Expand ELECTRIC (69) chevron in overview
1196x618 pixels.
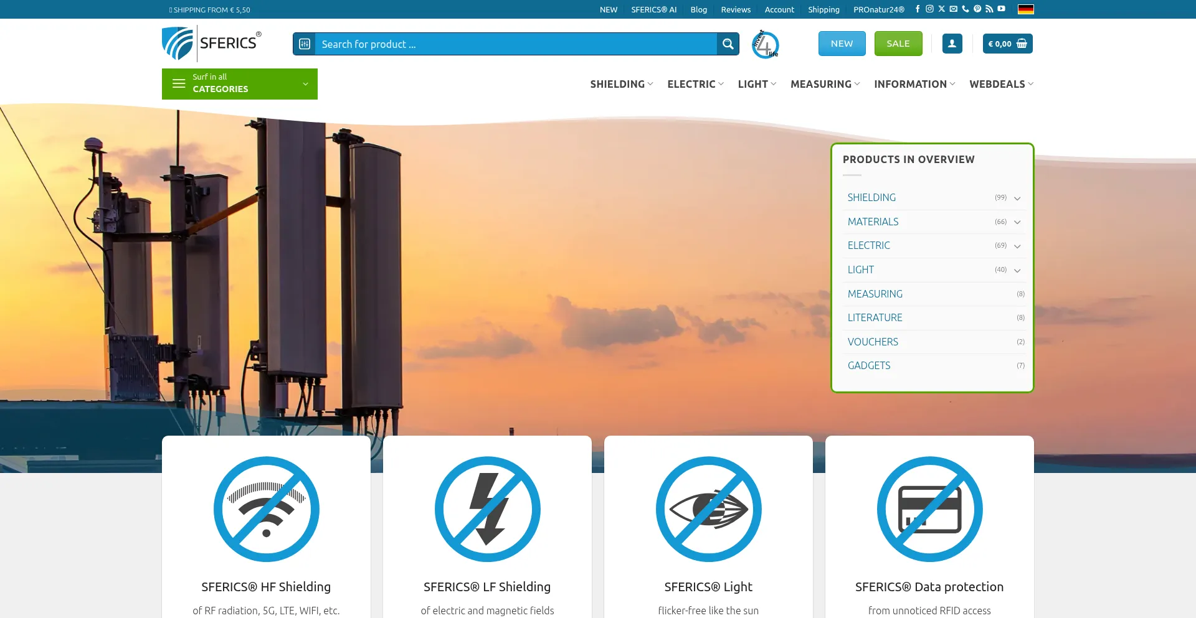tap(1017, 246)
